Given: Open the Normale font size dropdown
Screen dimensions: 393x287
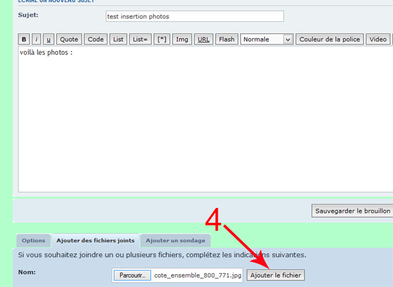Looking at the screenshot, I should coord(267,39).
